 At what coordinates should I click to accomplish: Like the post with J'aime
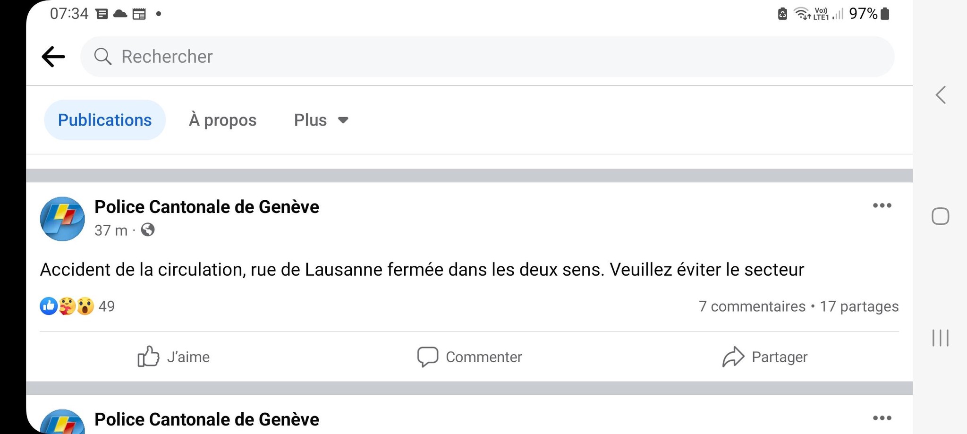point(174,357)
